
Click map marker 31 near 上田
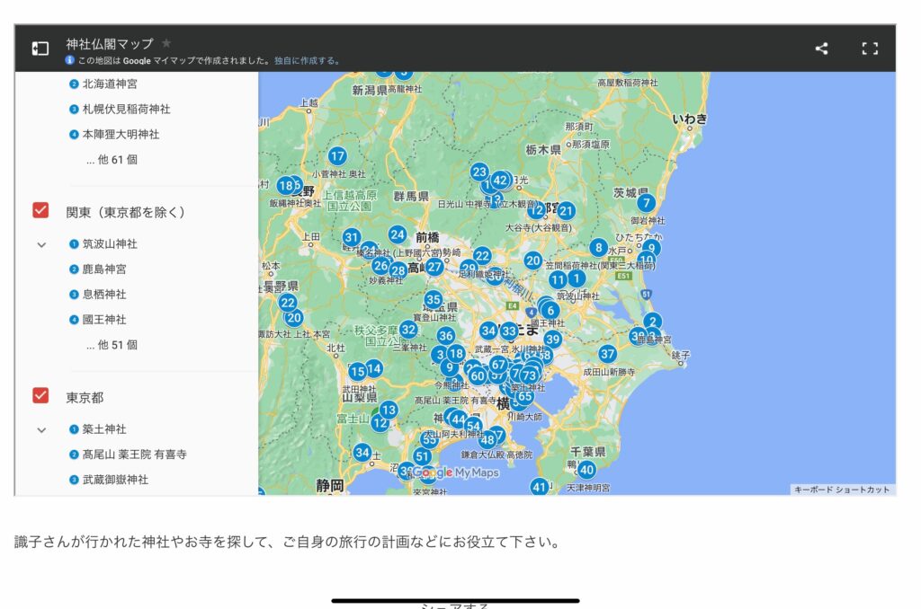pos(352,237)
